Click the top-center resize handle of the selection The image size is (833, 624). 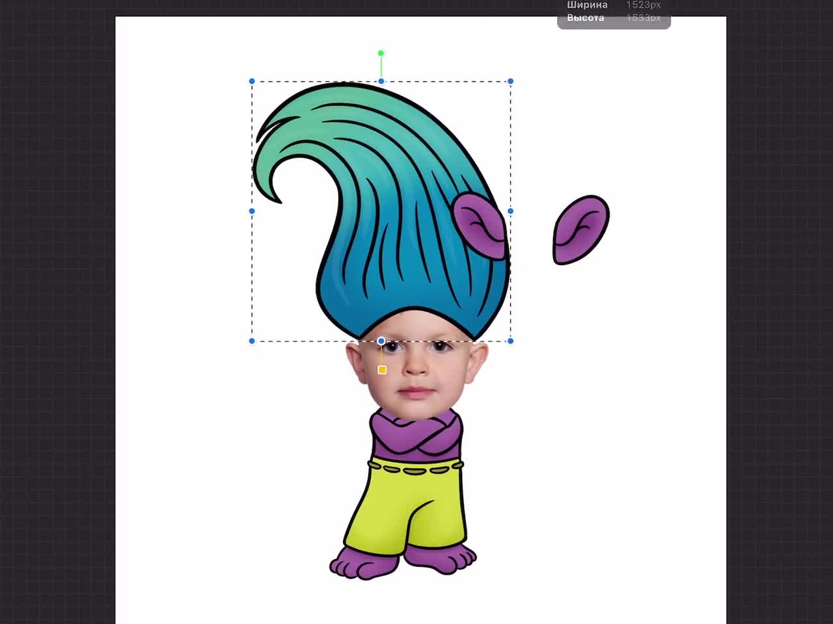381,81
